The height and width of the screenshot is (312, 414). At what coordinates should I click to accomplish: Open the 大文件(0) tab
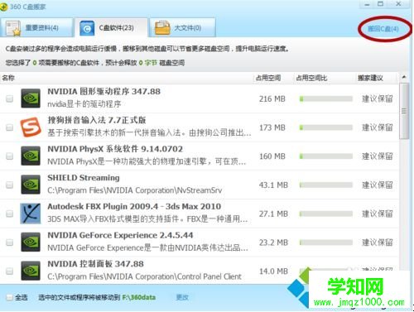tap(182, 27)
